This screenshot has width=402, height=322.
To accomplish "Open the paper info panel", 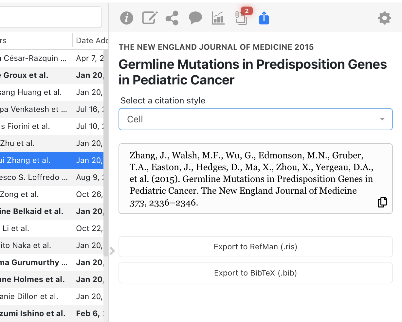I will [x=127, y=18].
